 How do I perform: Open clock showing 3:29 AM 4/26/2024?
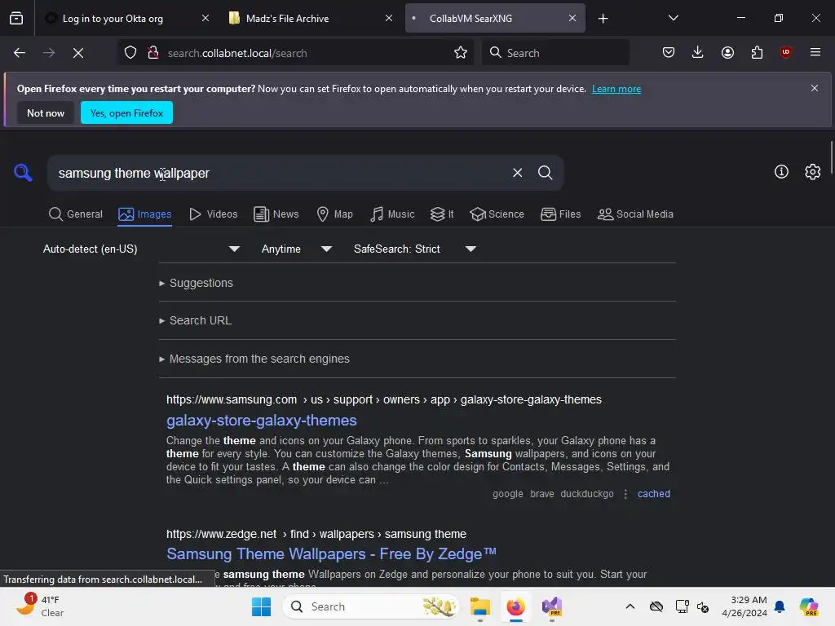[x=744, y=606]
